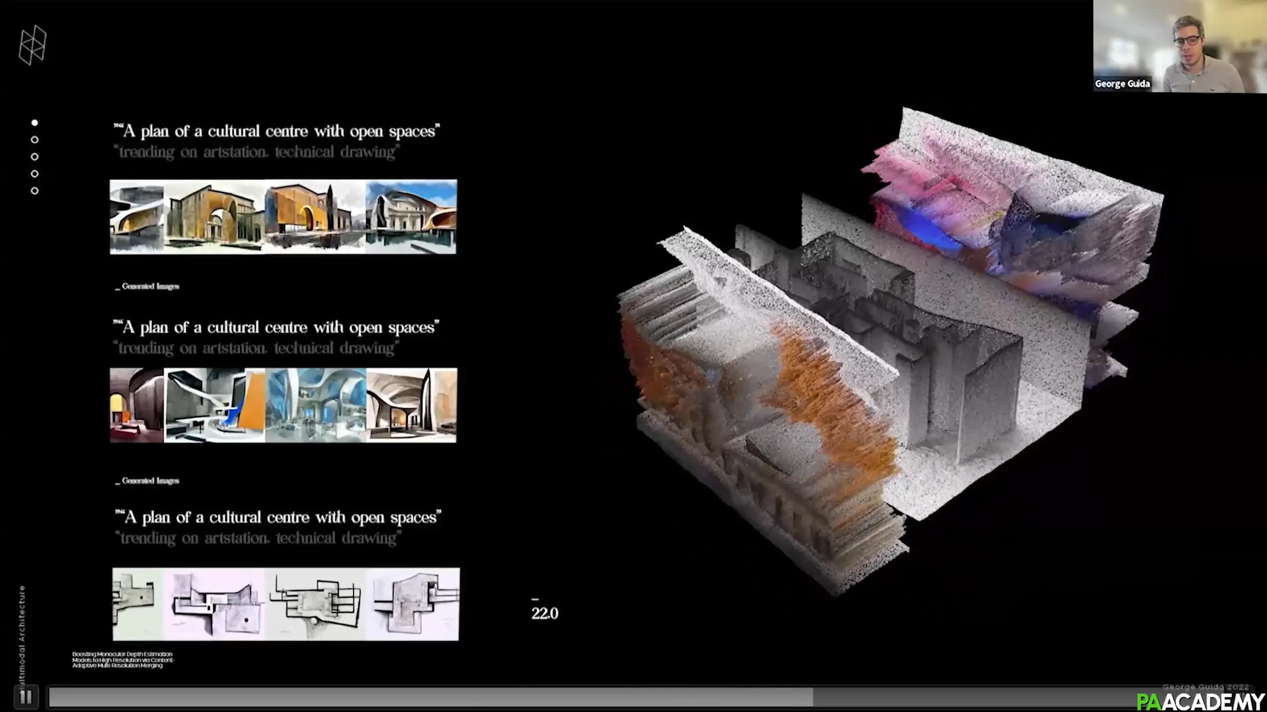Pause the video with the pause button
Screen dimensions: 1267x712
point(26,697)
